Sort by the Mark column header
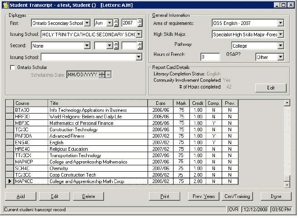Viewport: 298px width, 218px height. 181,104
